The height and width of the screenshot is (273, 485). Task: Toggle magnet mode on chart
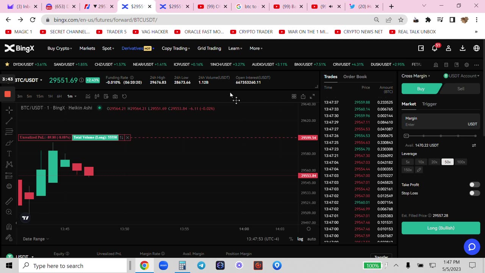click(9, 227)
